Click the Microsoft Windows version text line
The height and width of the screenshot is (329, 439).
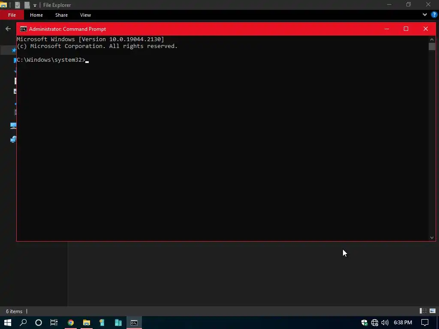(x=90, y=39)
